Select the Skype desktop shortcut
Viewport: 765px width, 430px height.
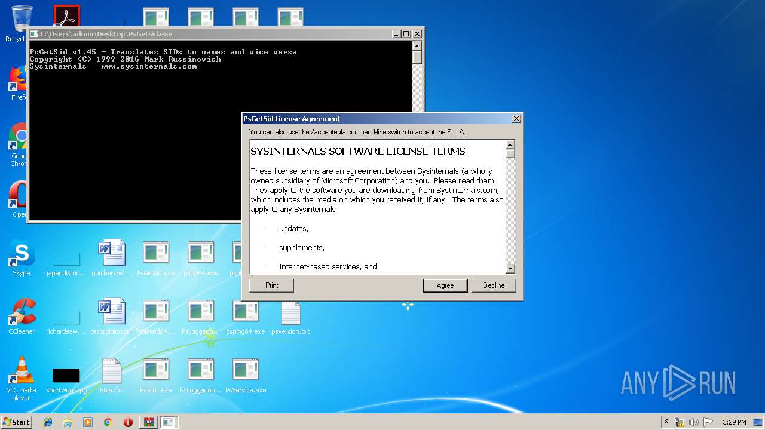tap(22, 259)
